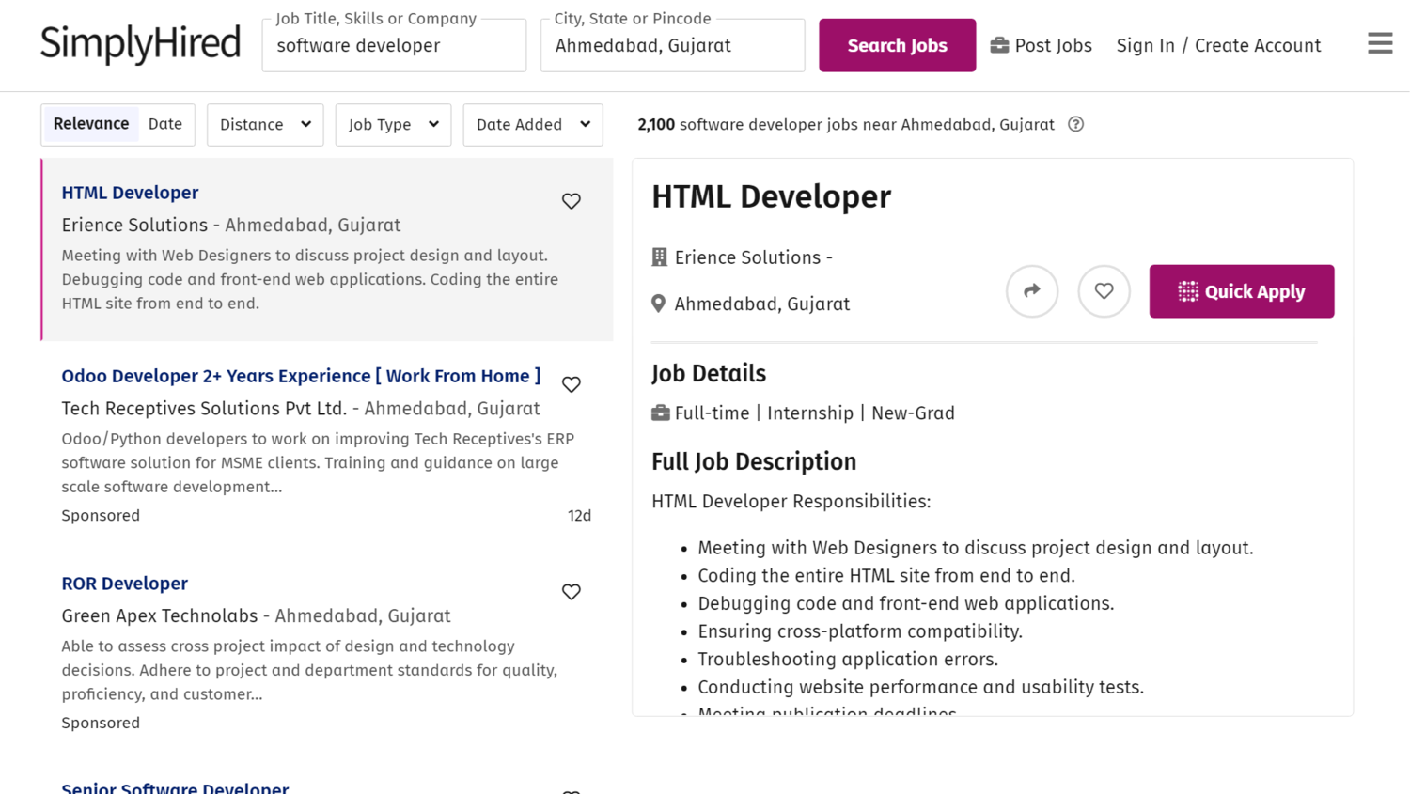Image resolution: width=1410 pixels, height=794 pixels.
Task: Click the Post Jobs briefcase icon
Action: [x=998, y=44]
